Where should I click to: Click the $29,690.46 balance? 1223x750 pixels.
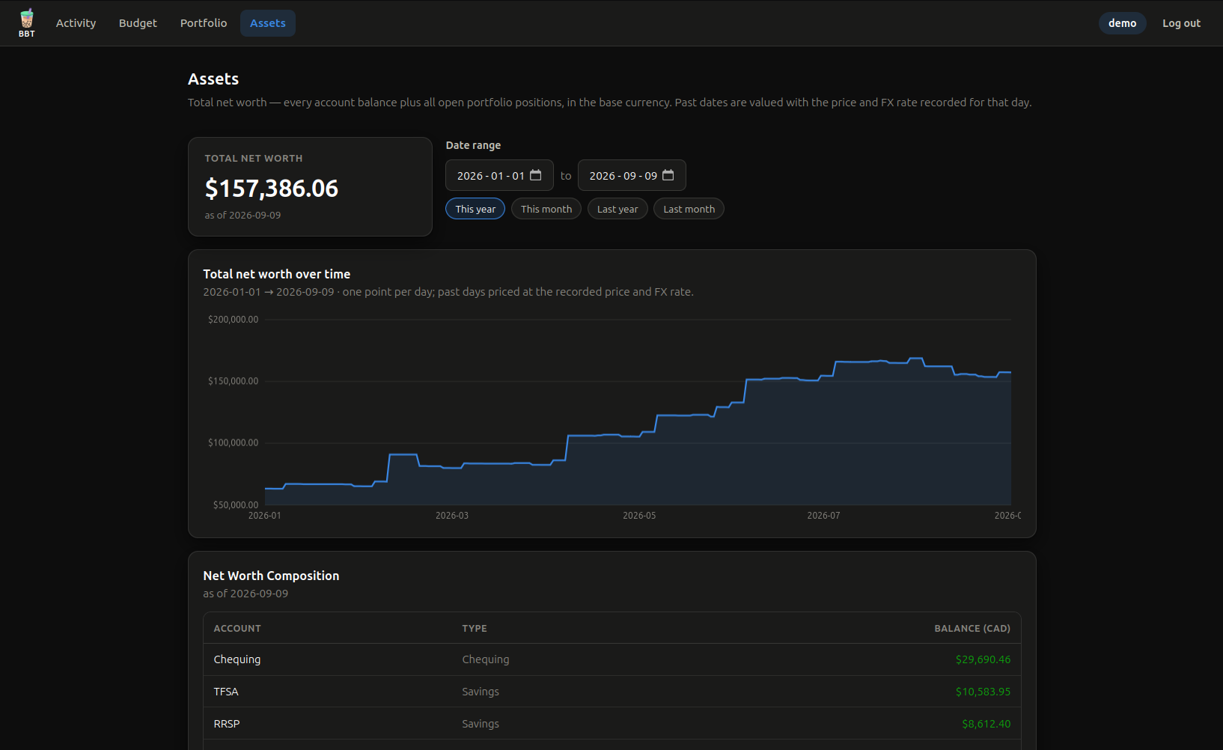pos(983,659)
